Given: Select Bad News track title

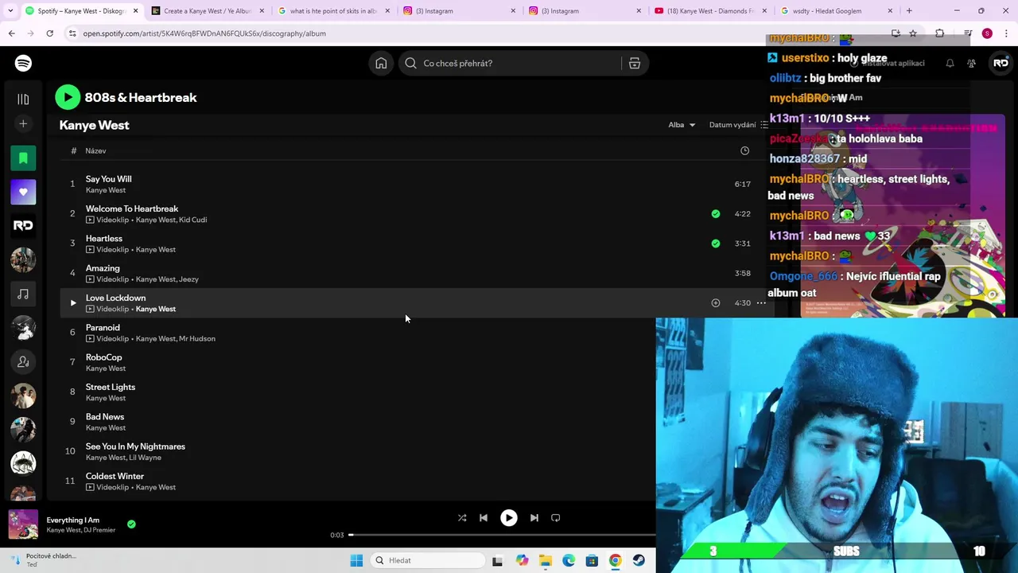Looking at the screenshot, I should point(105,417).
